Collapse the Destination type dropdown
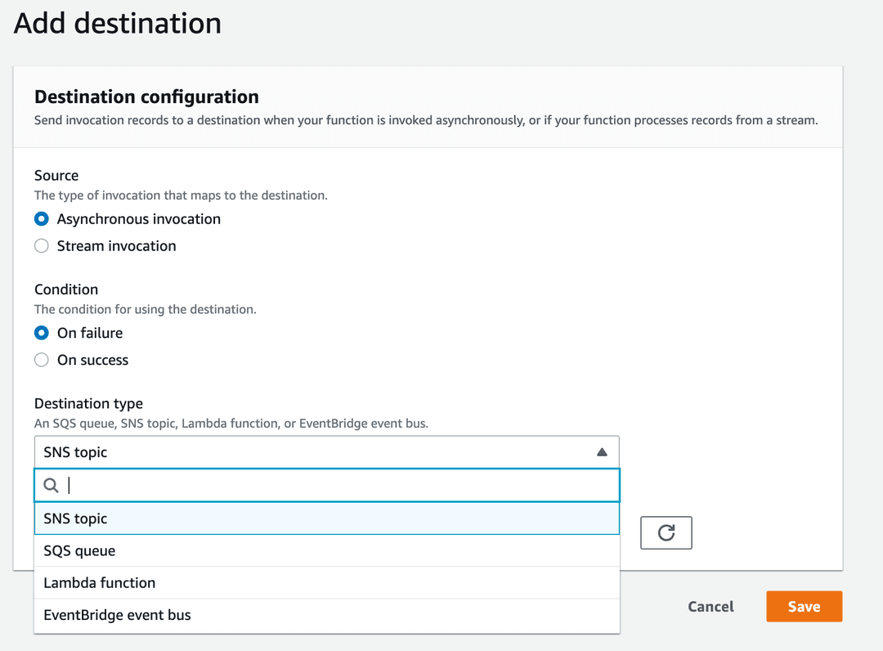Viewport: 883px width, 651px height. pyautogui.click(x=326, y=452)
